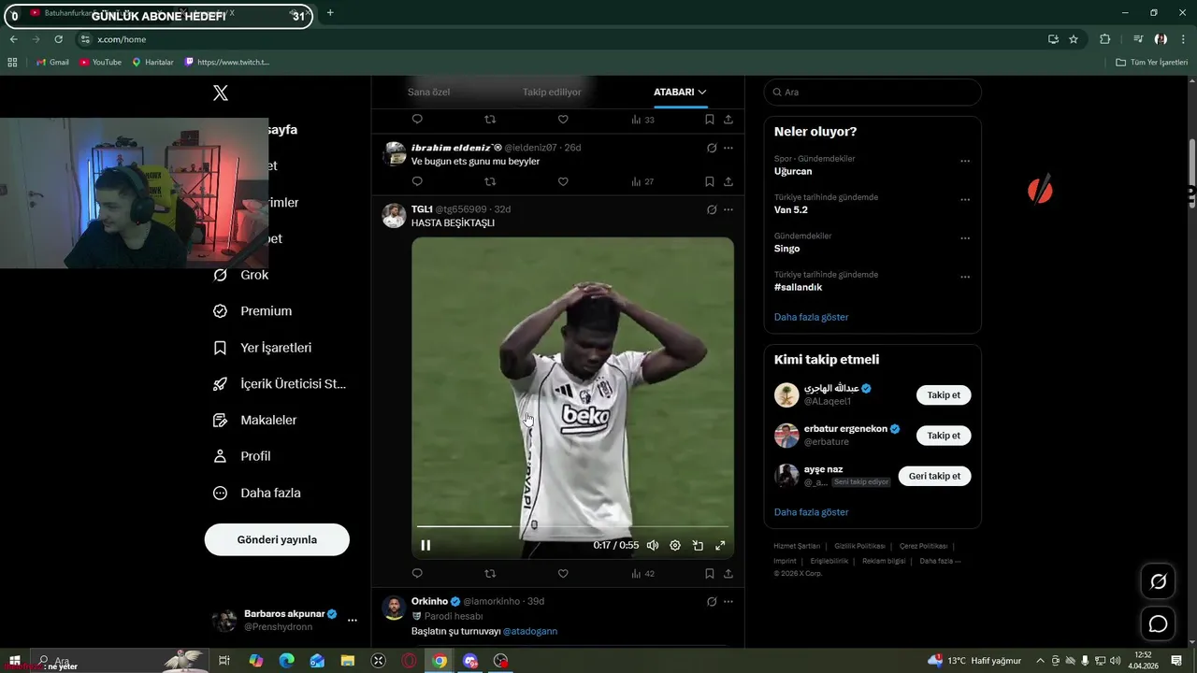Open Gmail bookmark in bookmarks bar
The width and height of the screenshot is (1197, 673).
click(x=52, y=62)
